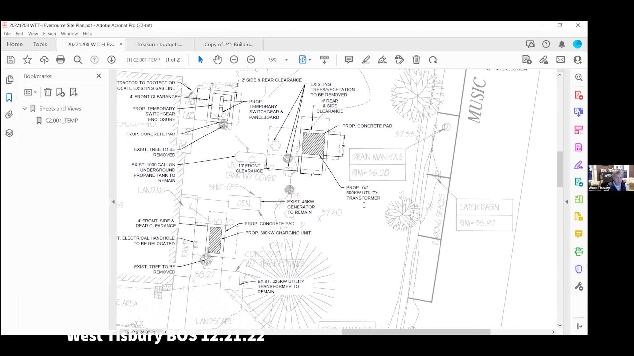Add a new bookmark
This screenshot has width=634, height=356.
[x=60, y=92]
